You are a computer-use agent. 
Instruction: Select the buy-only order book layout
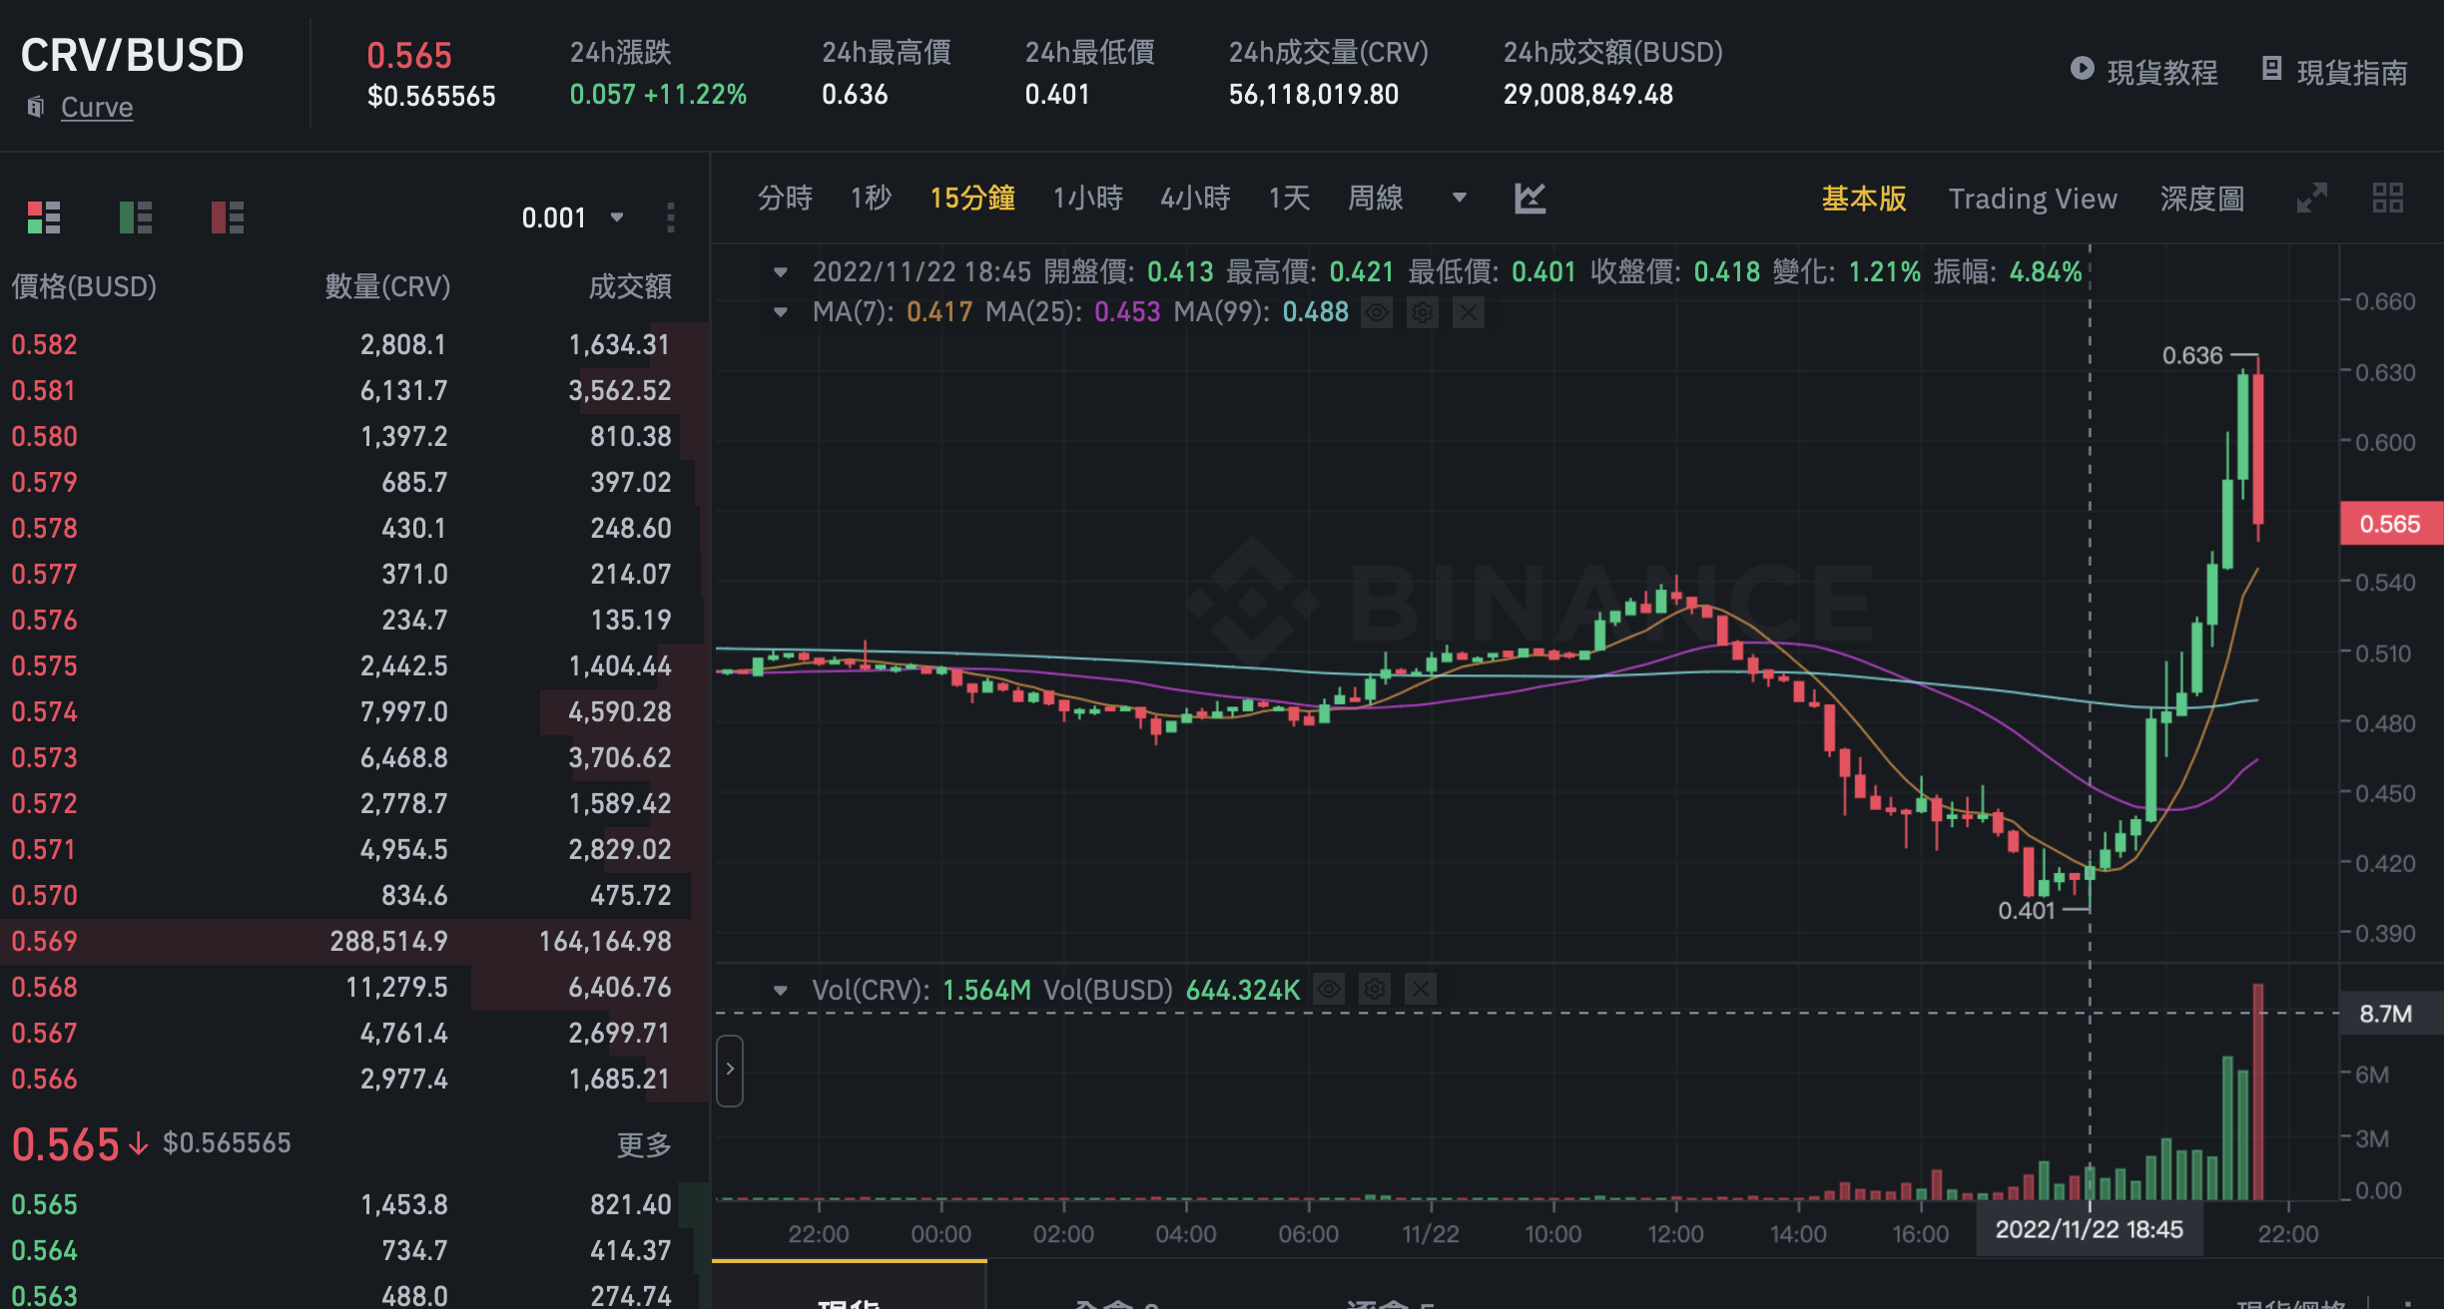pos(137,217)
